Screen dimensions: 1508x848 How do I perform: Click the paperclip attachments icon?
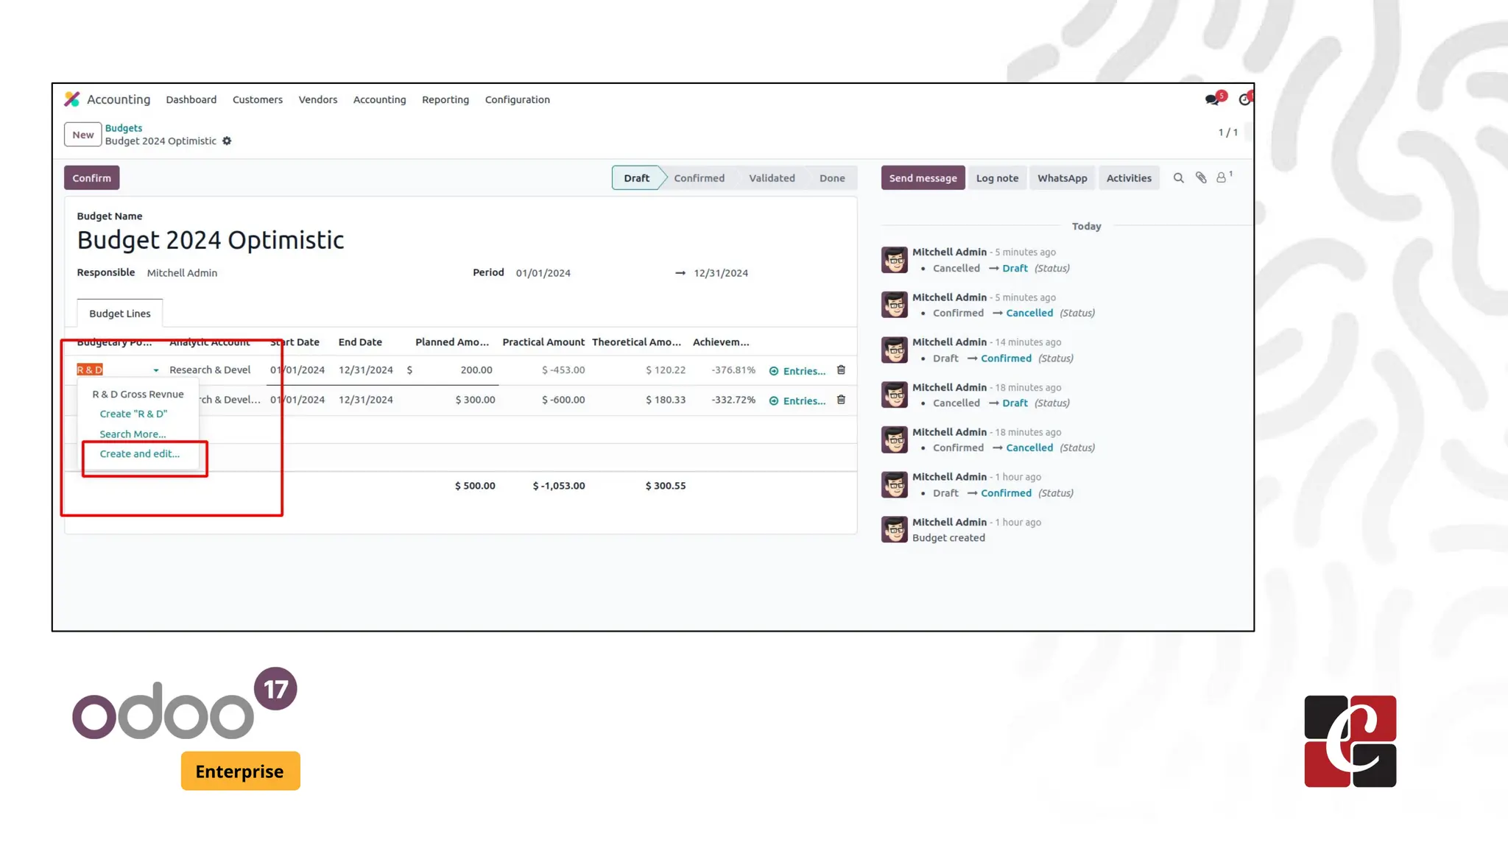(1201, 178)
